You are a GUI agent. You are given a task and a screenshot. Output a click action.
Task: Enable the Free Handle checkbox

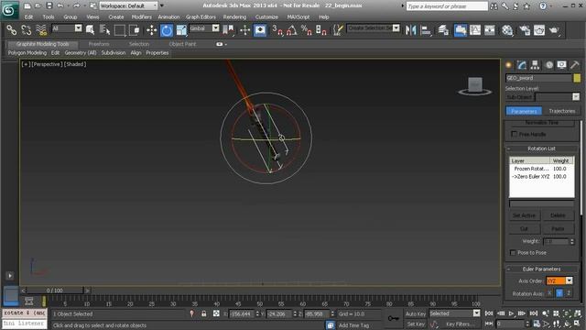(x=514, y=134)
